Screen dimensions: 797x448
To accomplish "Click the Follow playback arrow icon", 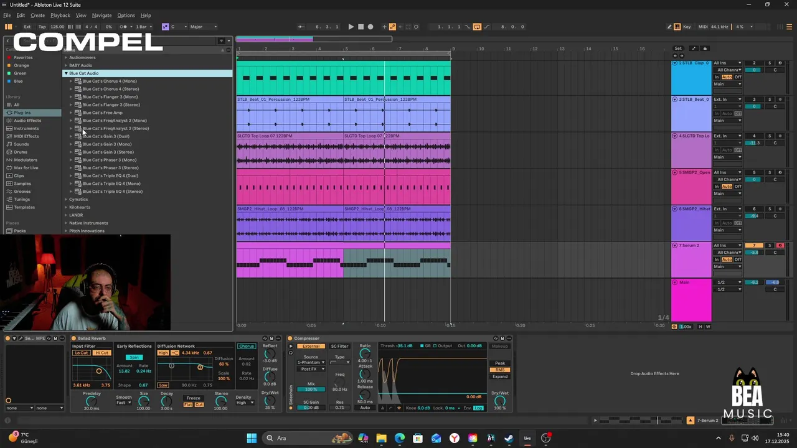I will pos(301,27).
